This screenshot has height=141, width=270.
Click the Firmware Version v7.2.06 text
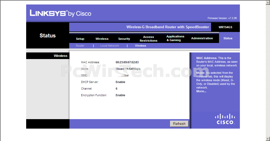[222, 18]
